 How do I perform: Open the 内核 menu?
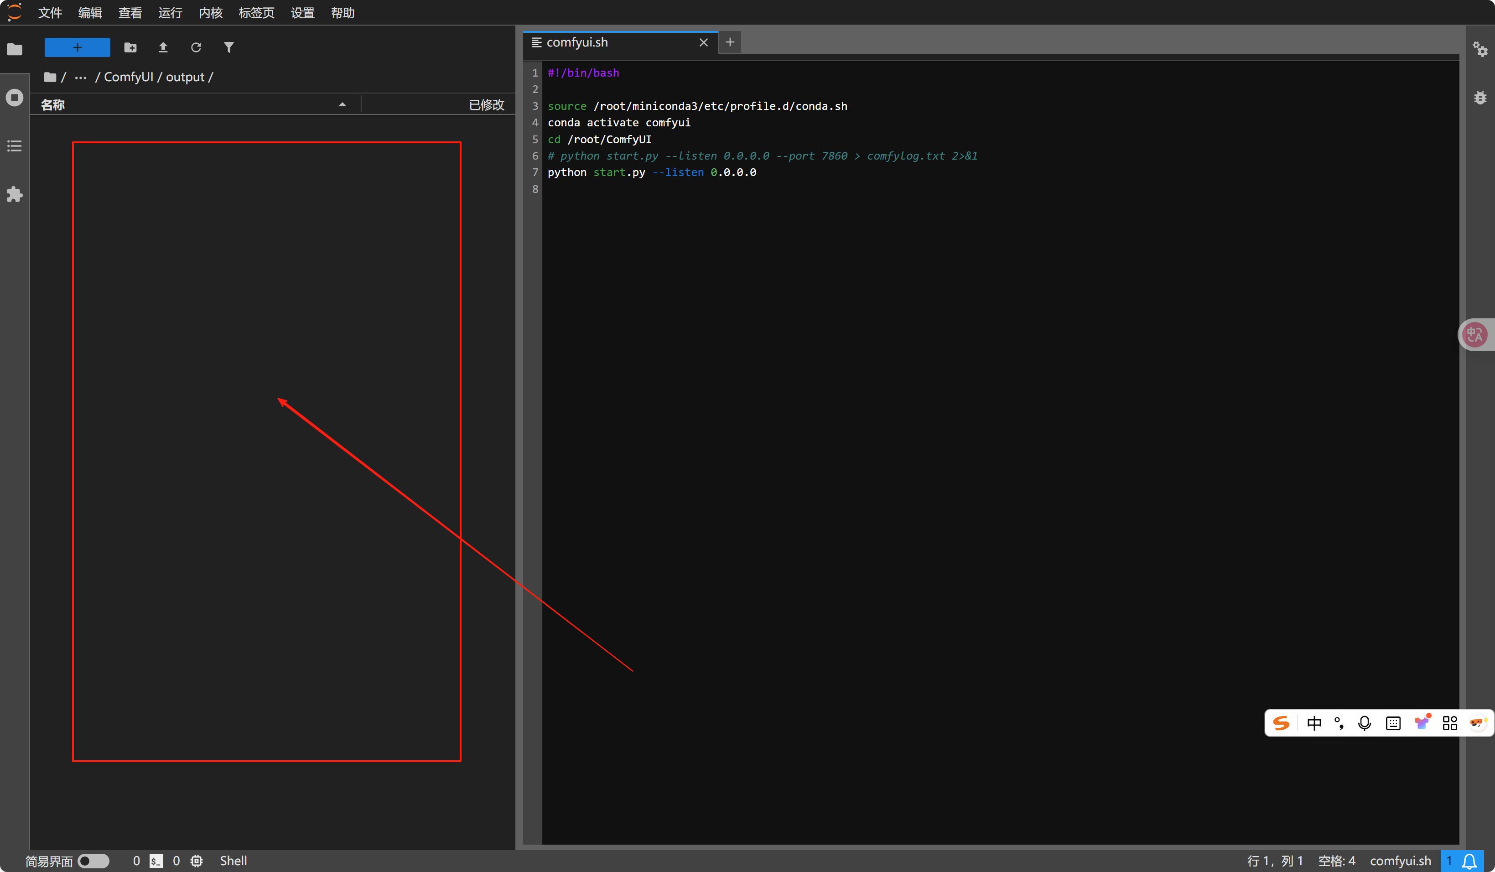tap(211, 12)
